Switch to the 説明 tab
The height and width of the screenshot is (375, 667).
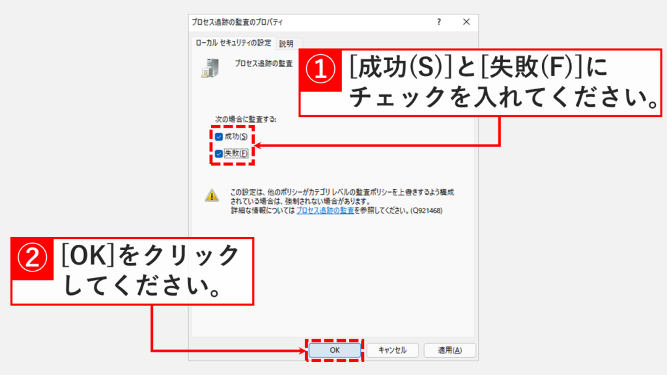tap(287, 44)
